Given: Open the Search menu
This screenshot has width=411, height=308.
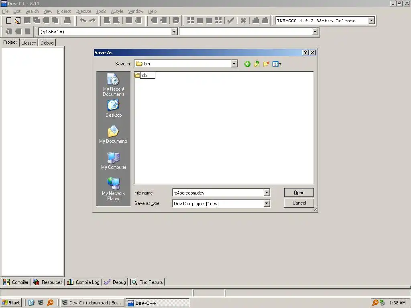Looking at the screenshot, I should (x=32, y=11).
